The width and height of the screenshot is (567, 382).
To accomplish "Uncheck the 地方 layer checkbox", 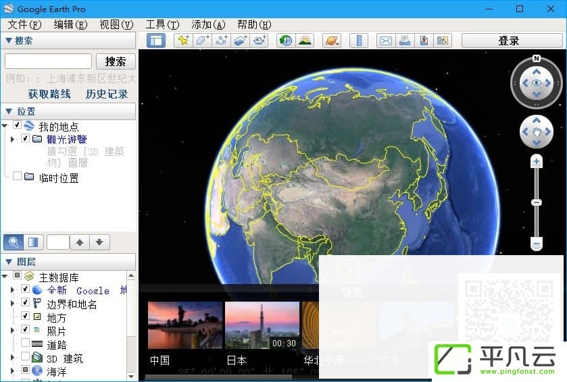I will [25, 316].
